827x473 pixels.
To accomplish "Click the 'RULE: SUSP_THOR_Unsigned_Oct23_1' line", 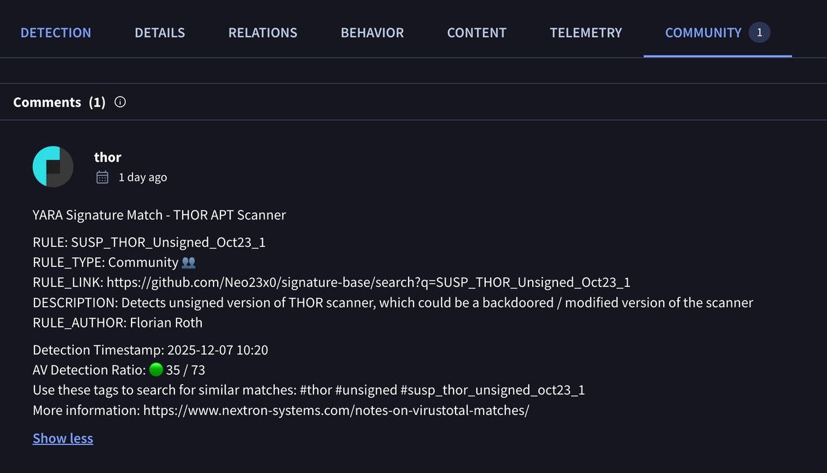I will [x=149, y=243].
